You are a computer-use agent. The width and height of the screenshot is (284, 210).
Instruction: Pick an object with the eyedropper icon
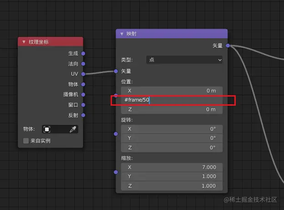point(73,129)
